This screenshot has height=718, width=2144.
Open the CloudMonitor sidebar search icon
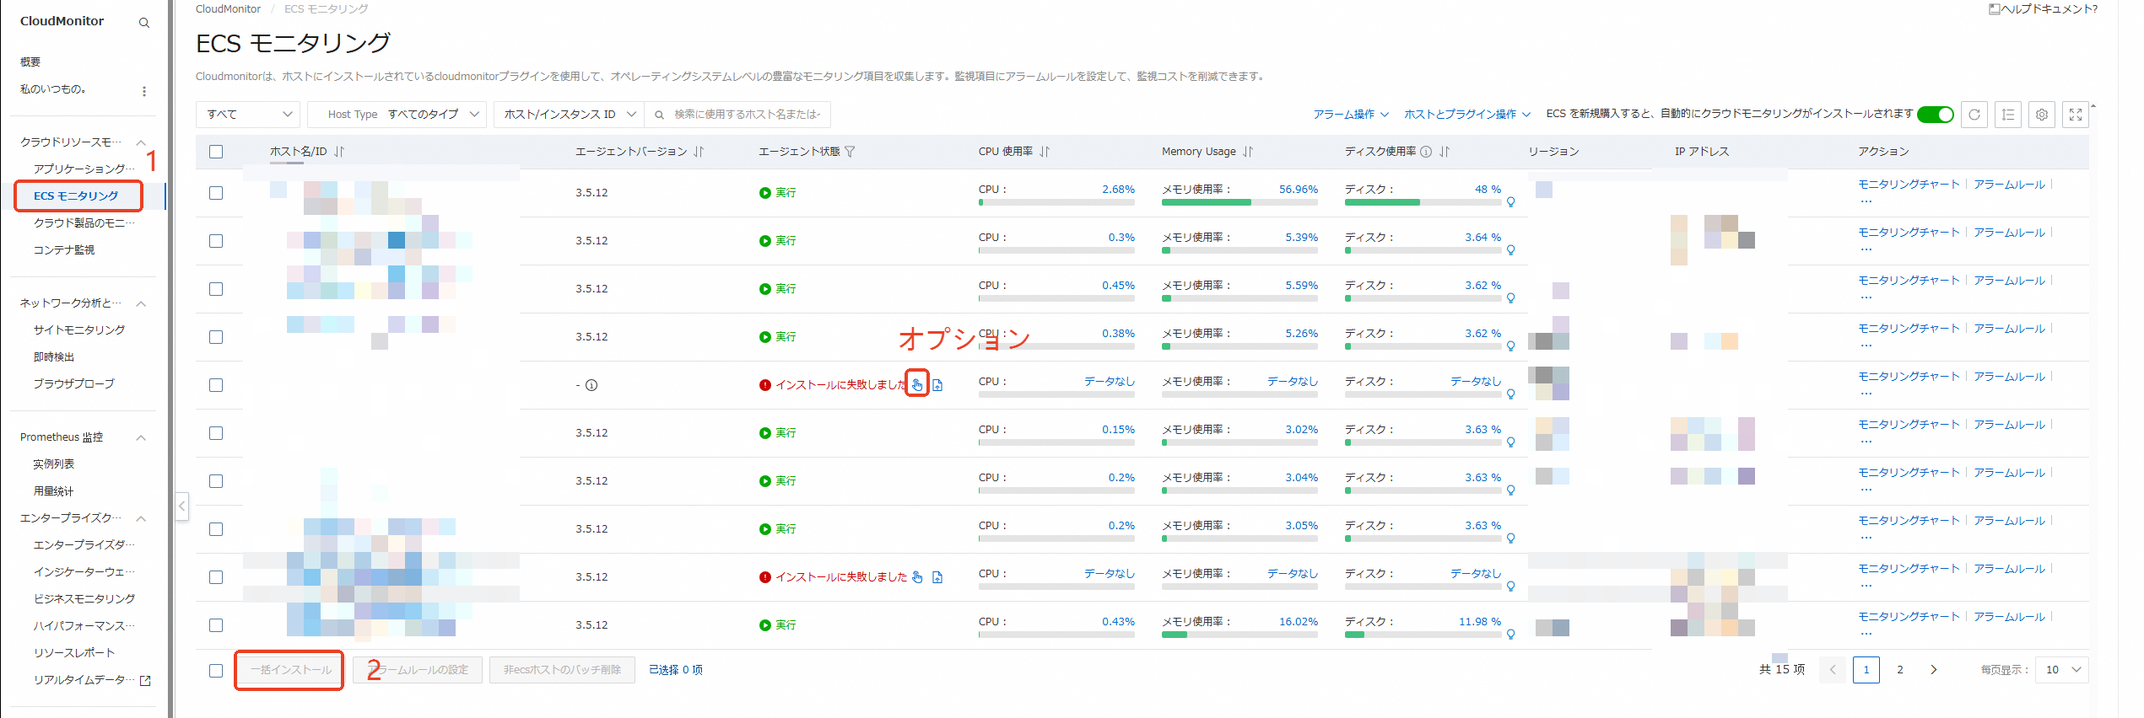(144, 23)
